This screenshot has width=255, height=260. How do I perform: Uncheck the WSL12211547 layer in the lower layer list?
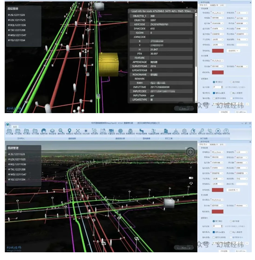tap(8, 174)
